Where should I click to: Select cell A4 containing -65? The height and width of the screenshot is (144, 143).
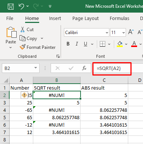coord(21,110)
